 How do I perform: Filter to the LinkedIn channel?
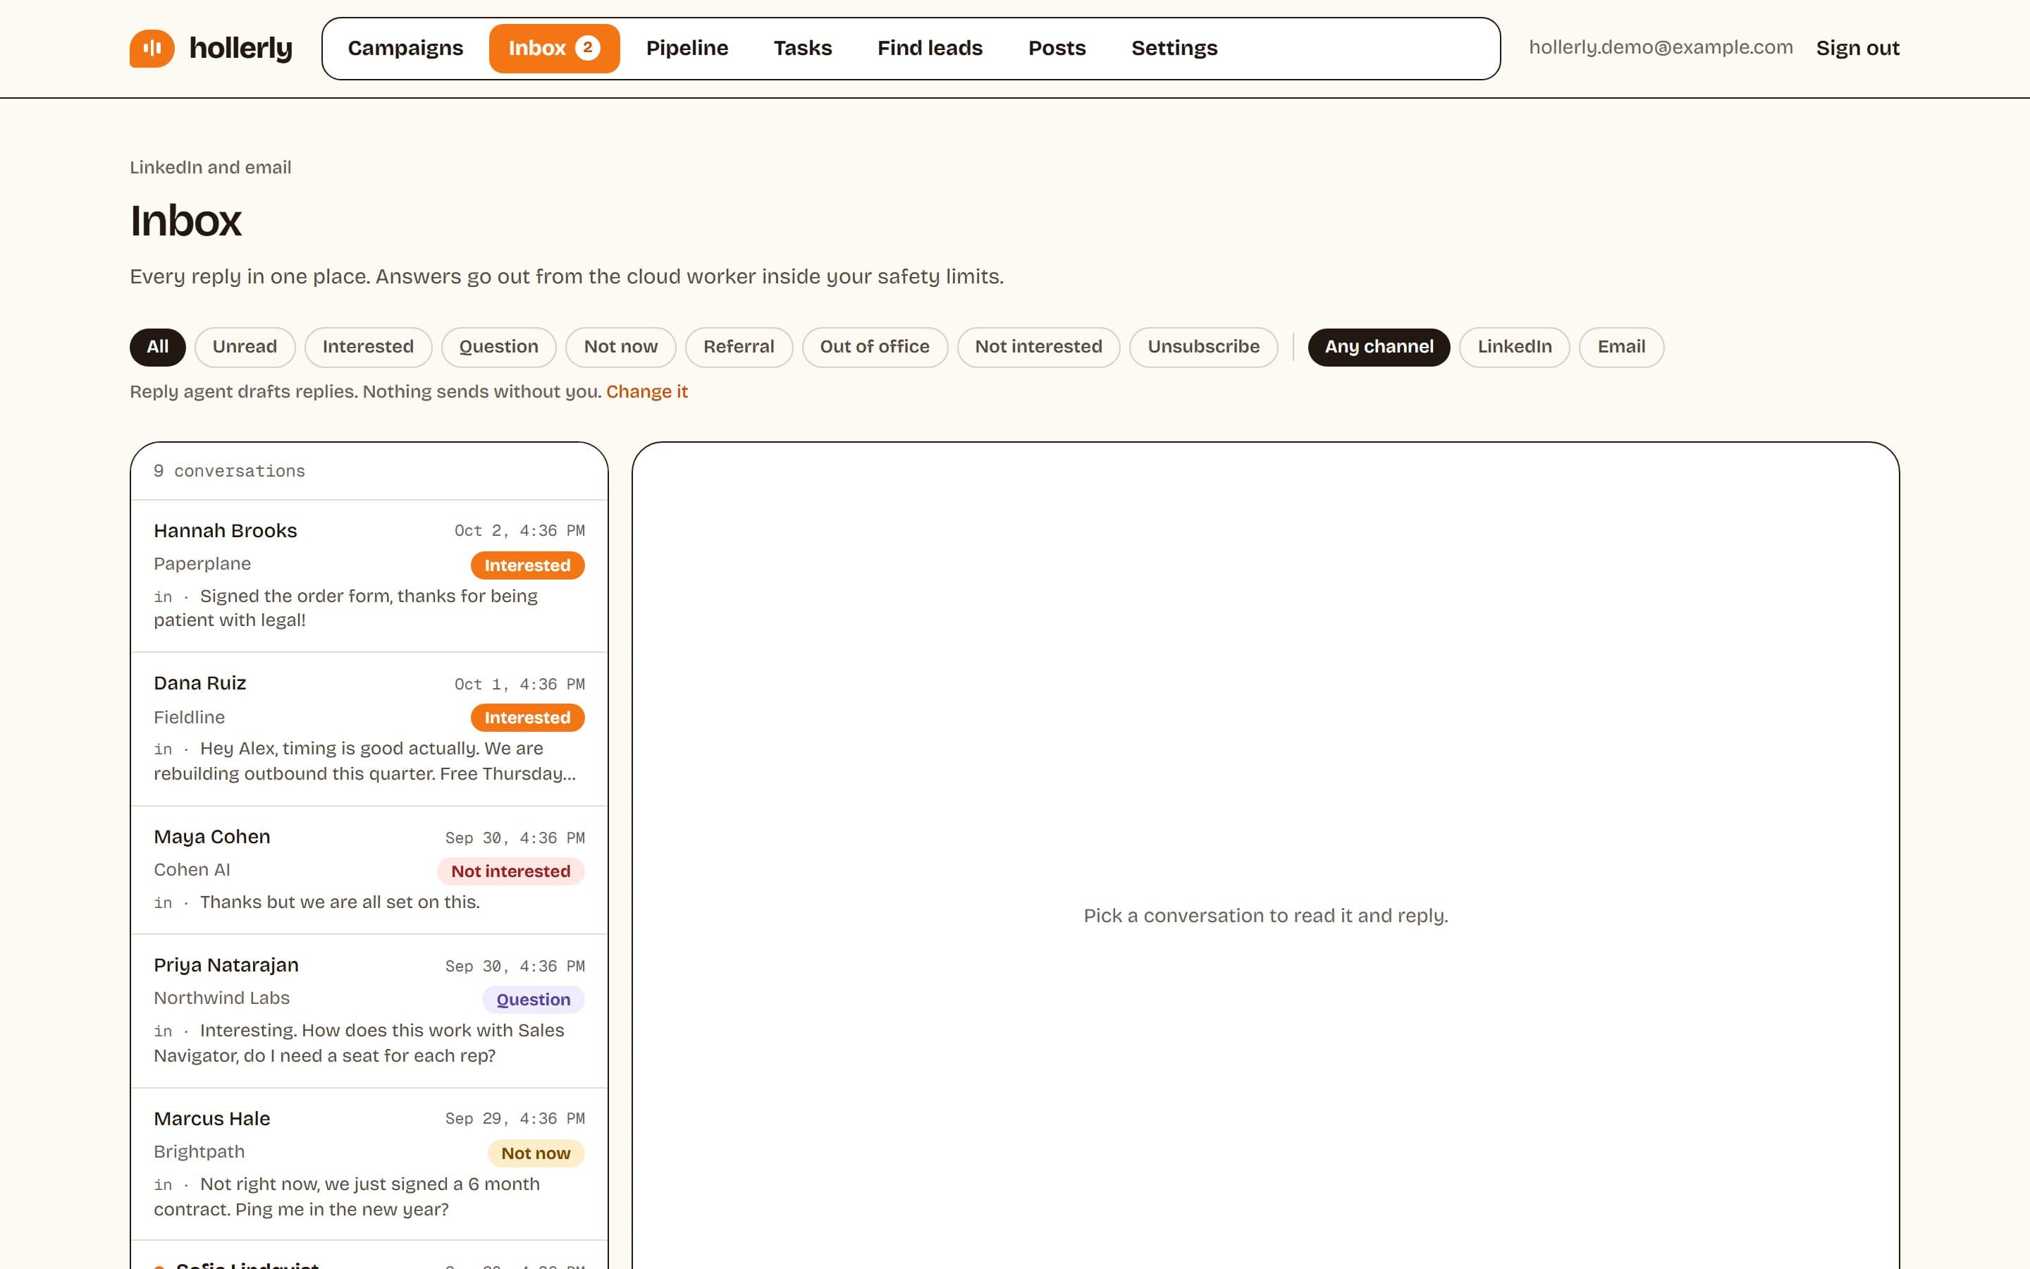(x=1514, y=347)
